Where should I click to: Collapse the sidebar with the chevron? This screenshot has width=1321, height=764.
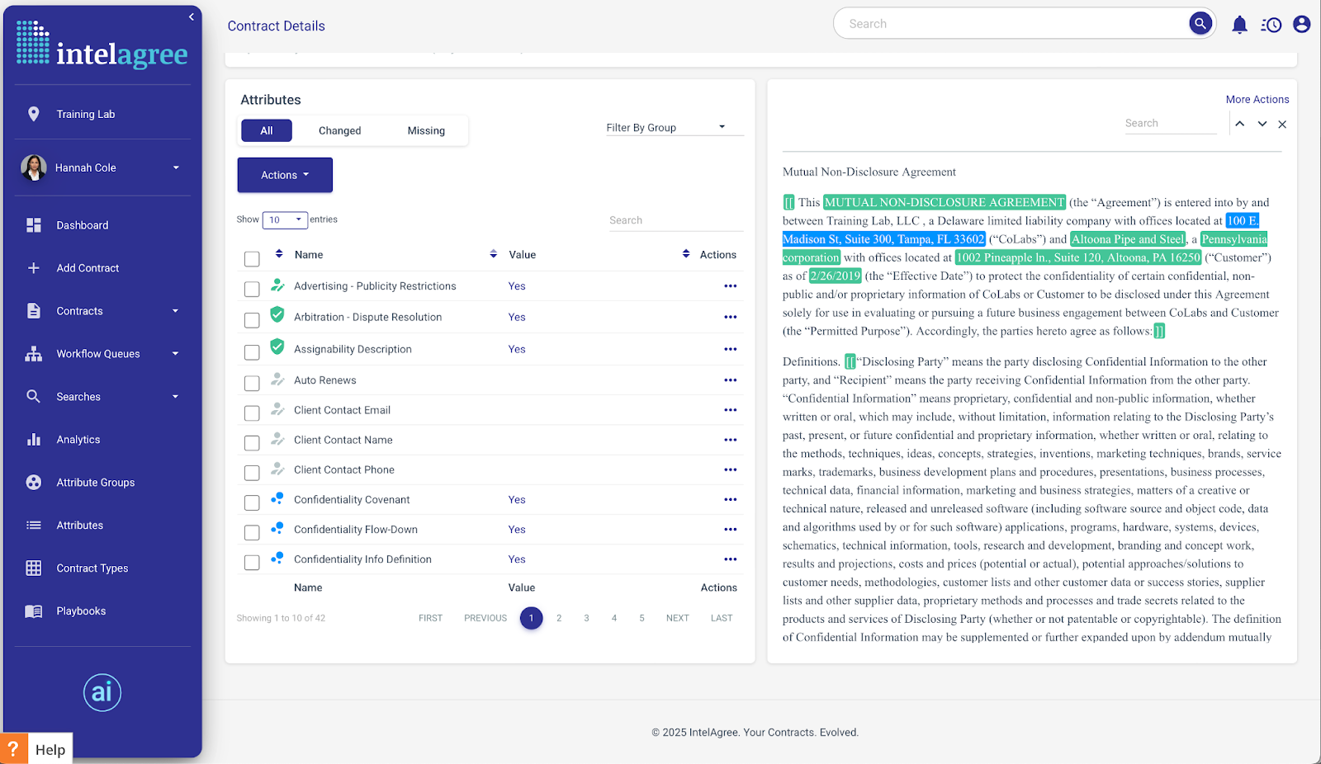191,17
